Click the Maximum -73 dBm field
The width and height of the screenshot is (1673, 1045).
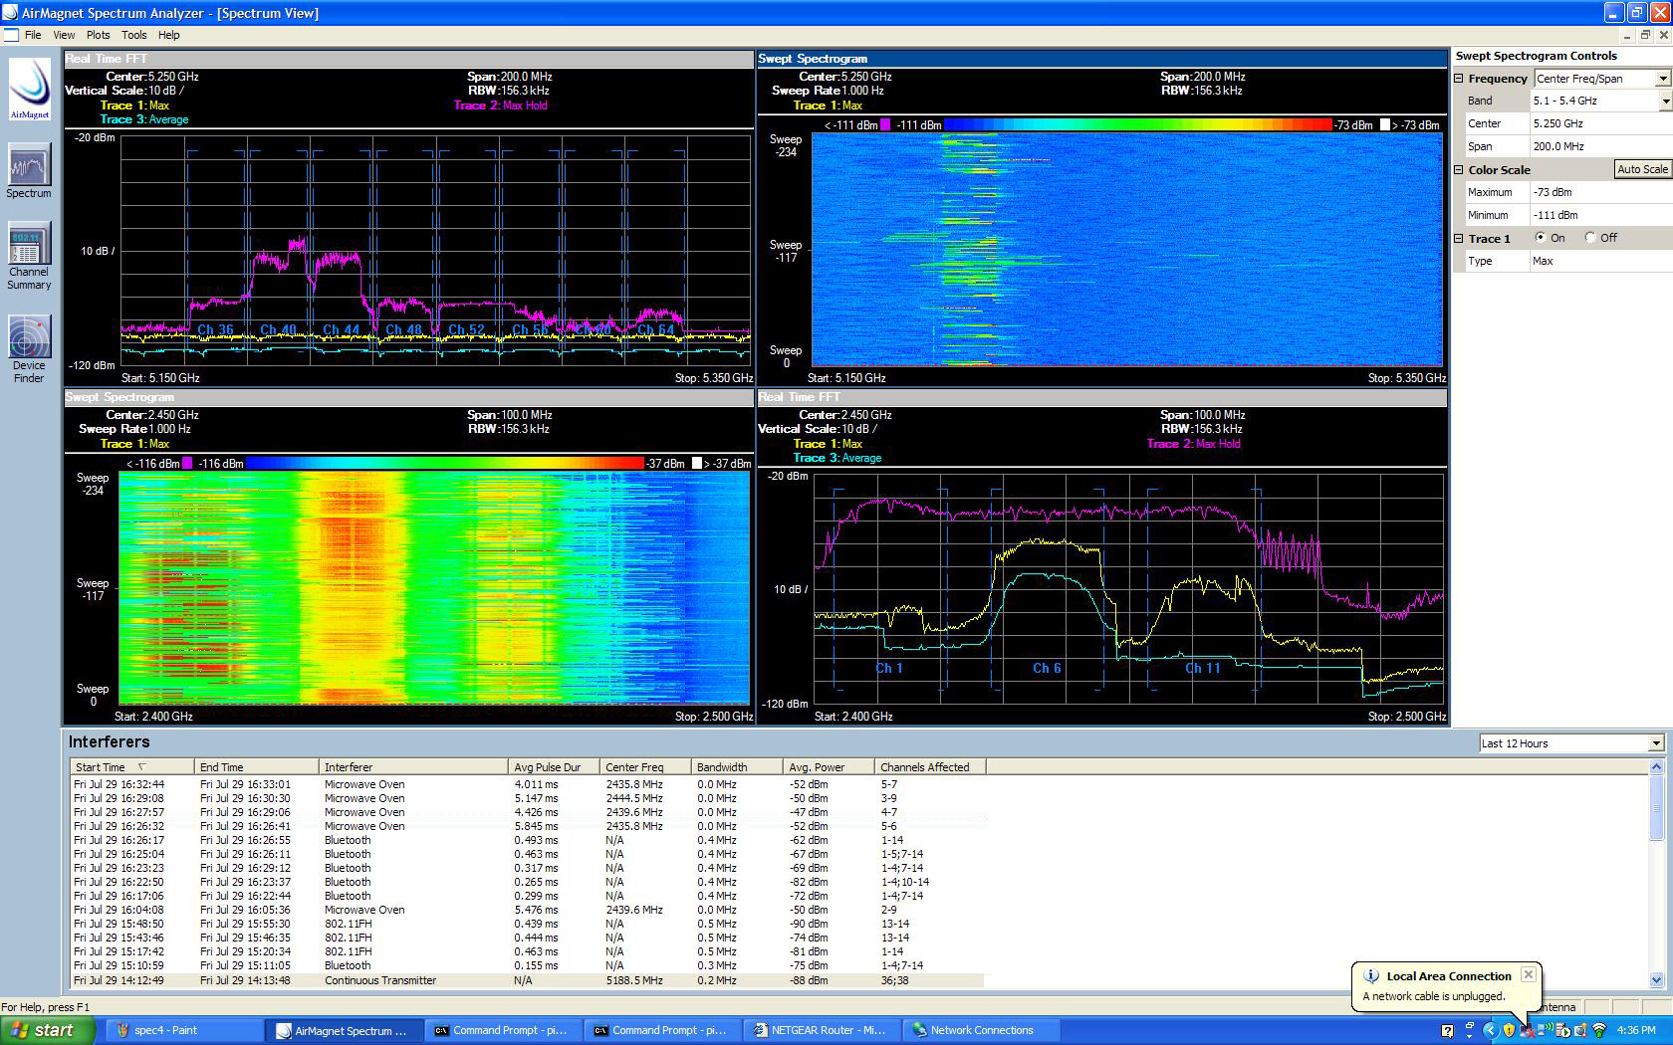1598,192
